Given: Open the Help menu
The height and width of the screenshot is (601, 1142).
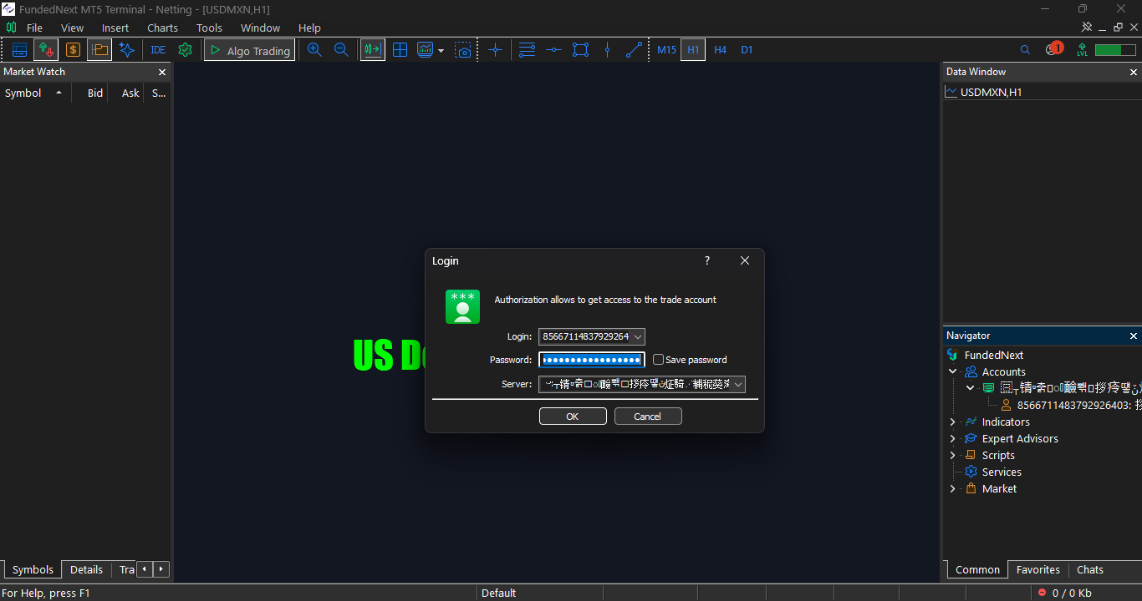Looking at the screenshot, I should [309, 28].
